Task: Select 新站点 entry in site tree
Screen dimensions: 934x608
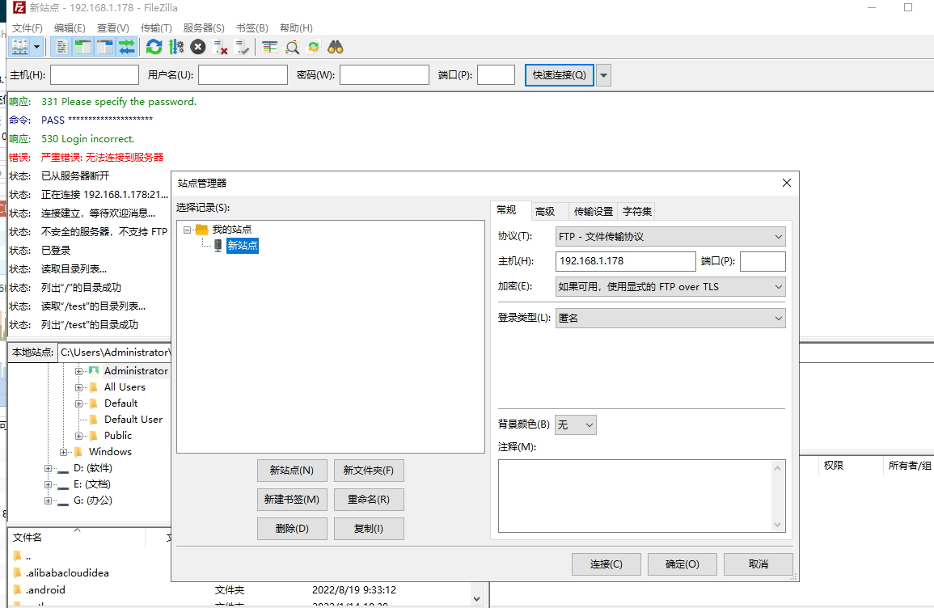Action: click(243, 245)
